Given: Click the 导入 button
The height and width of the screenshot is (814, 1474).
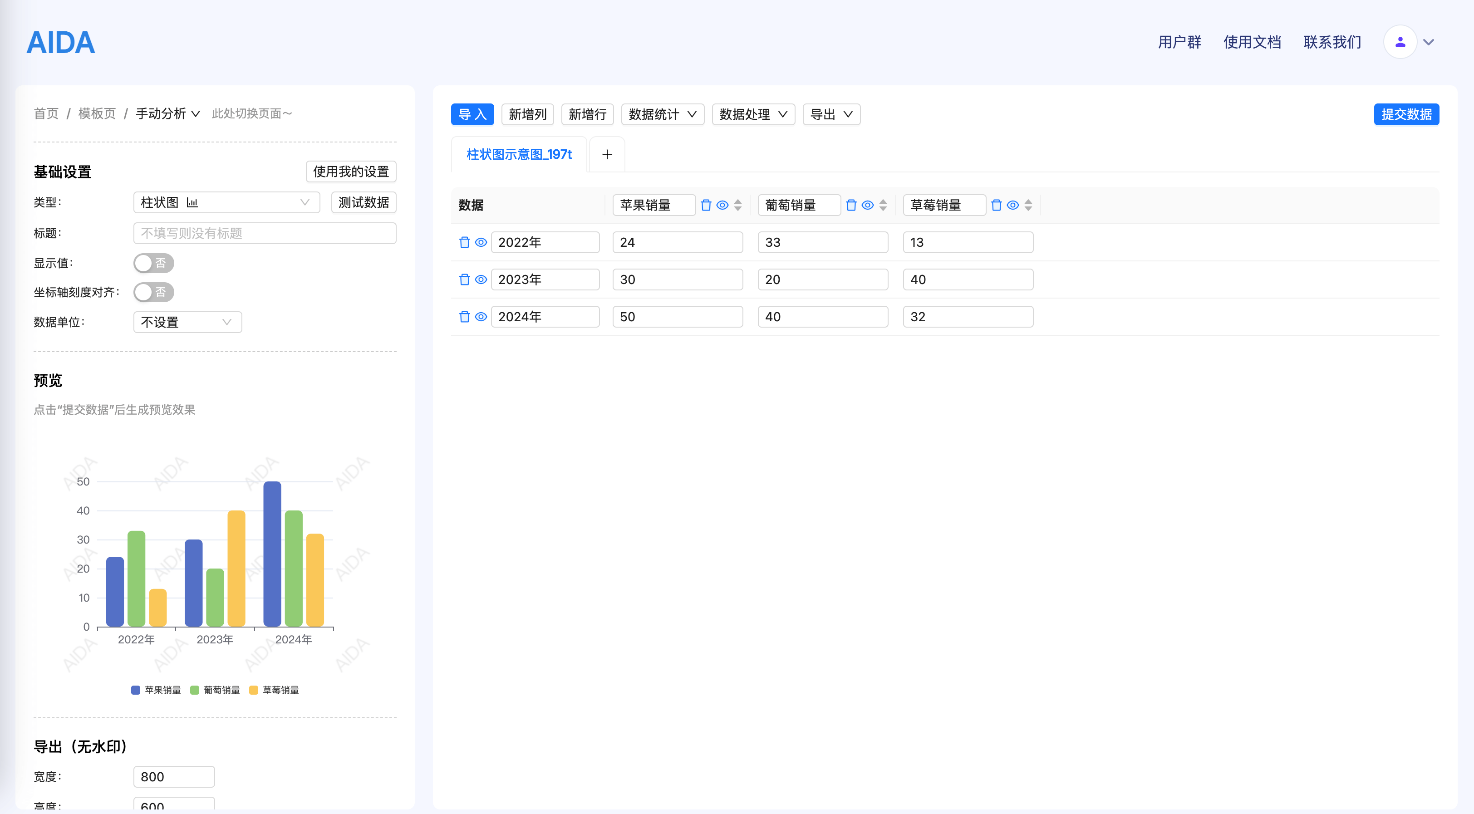Looking at the screenshot, I should point(472,114).
